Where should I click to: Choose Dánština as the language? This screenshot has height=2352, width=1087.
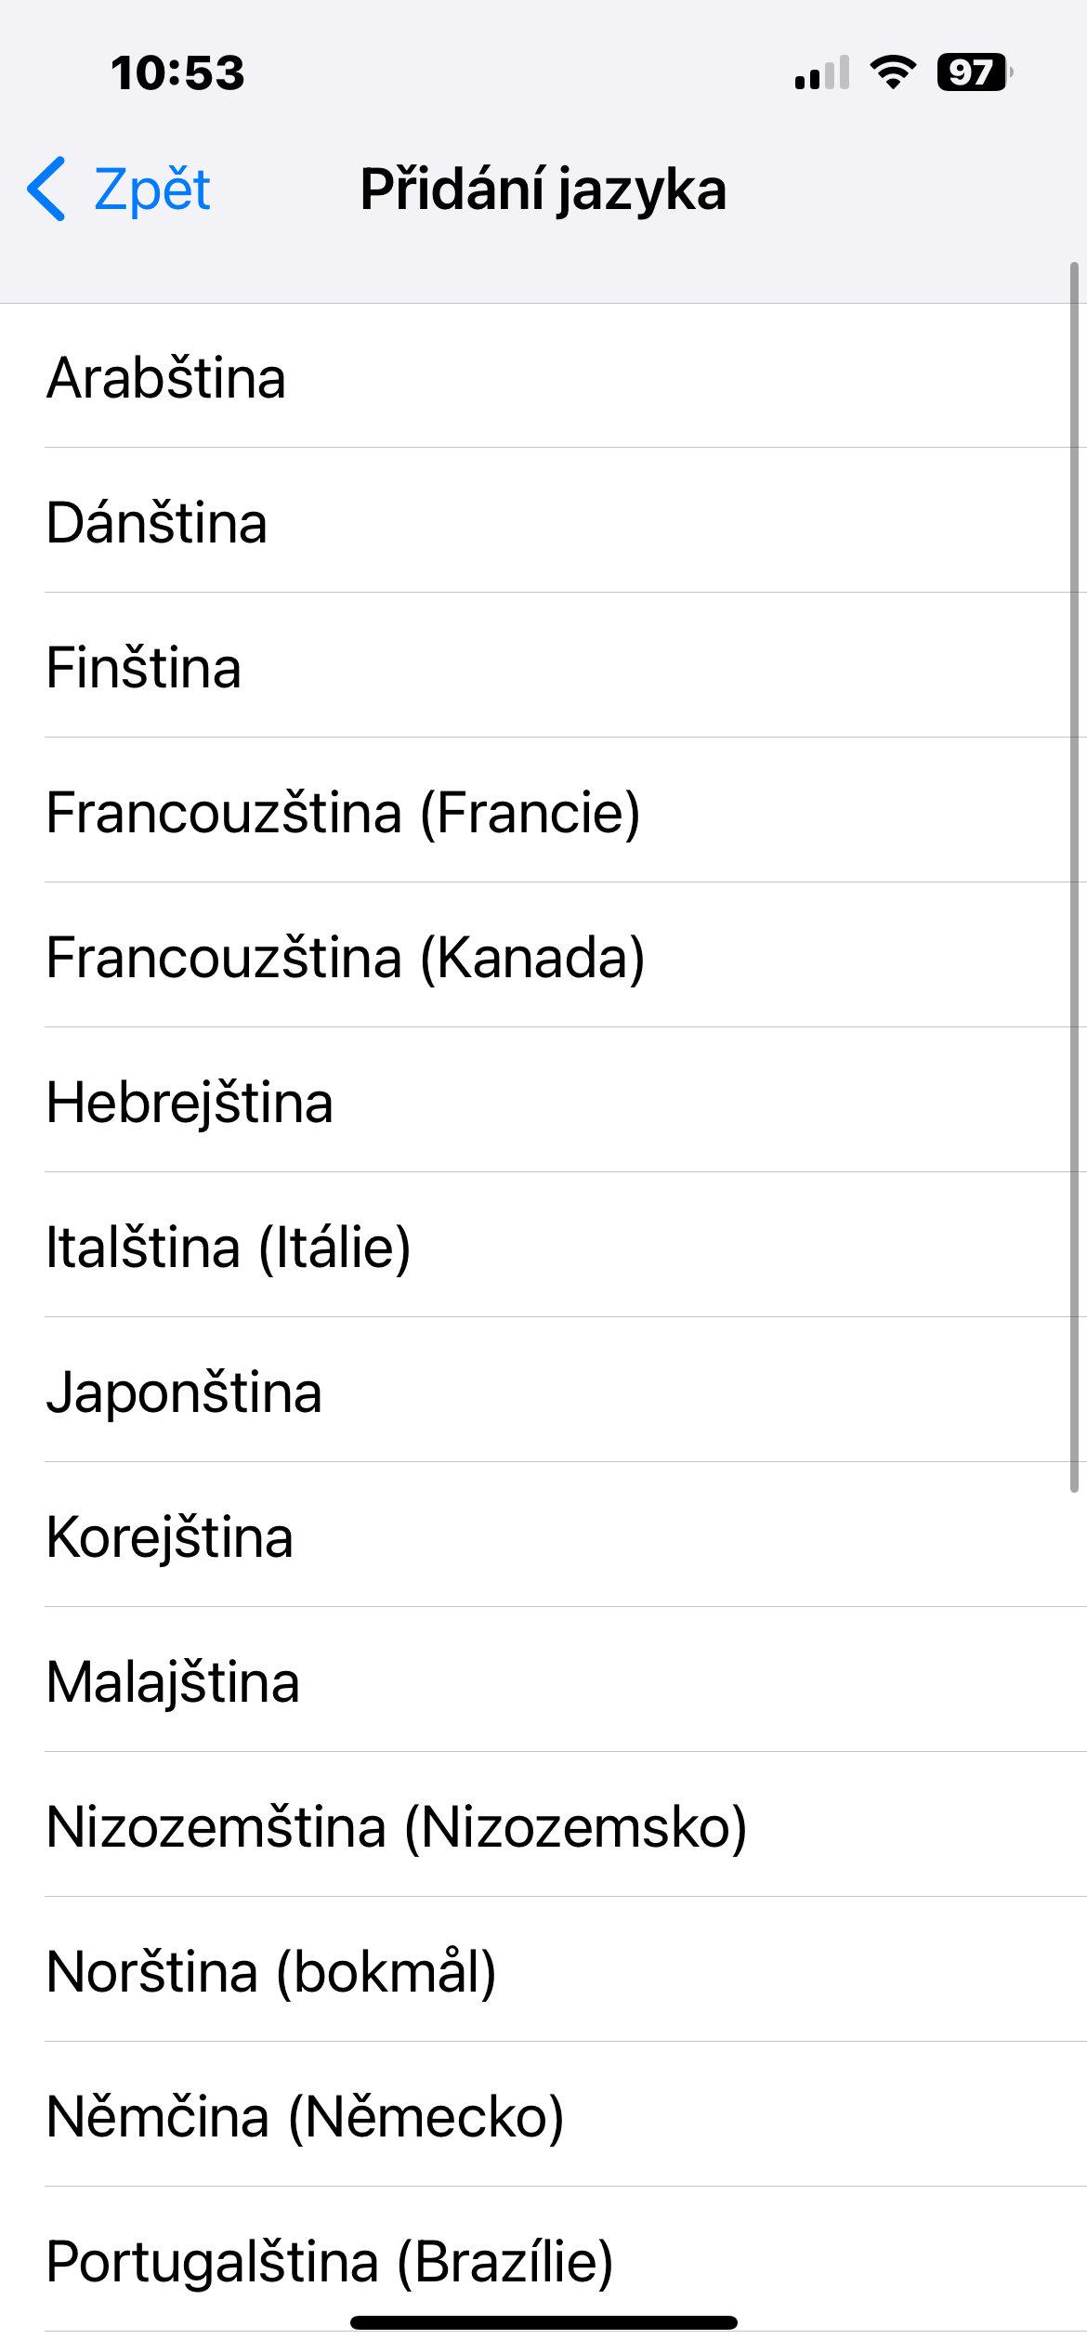[157, 522]
